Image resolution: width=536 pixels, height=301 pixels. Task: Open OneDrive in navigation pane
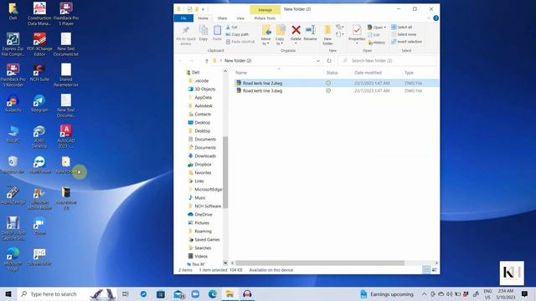pyautogui.click(x=200, y=215)
